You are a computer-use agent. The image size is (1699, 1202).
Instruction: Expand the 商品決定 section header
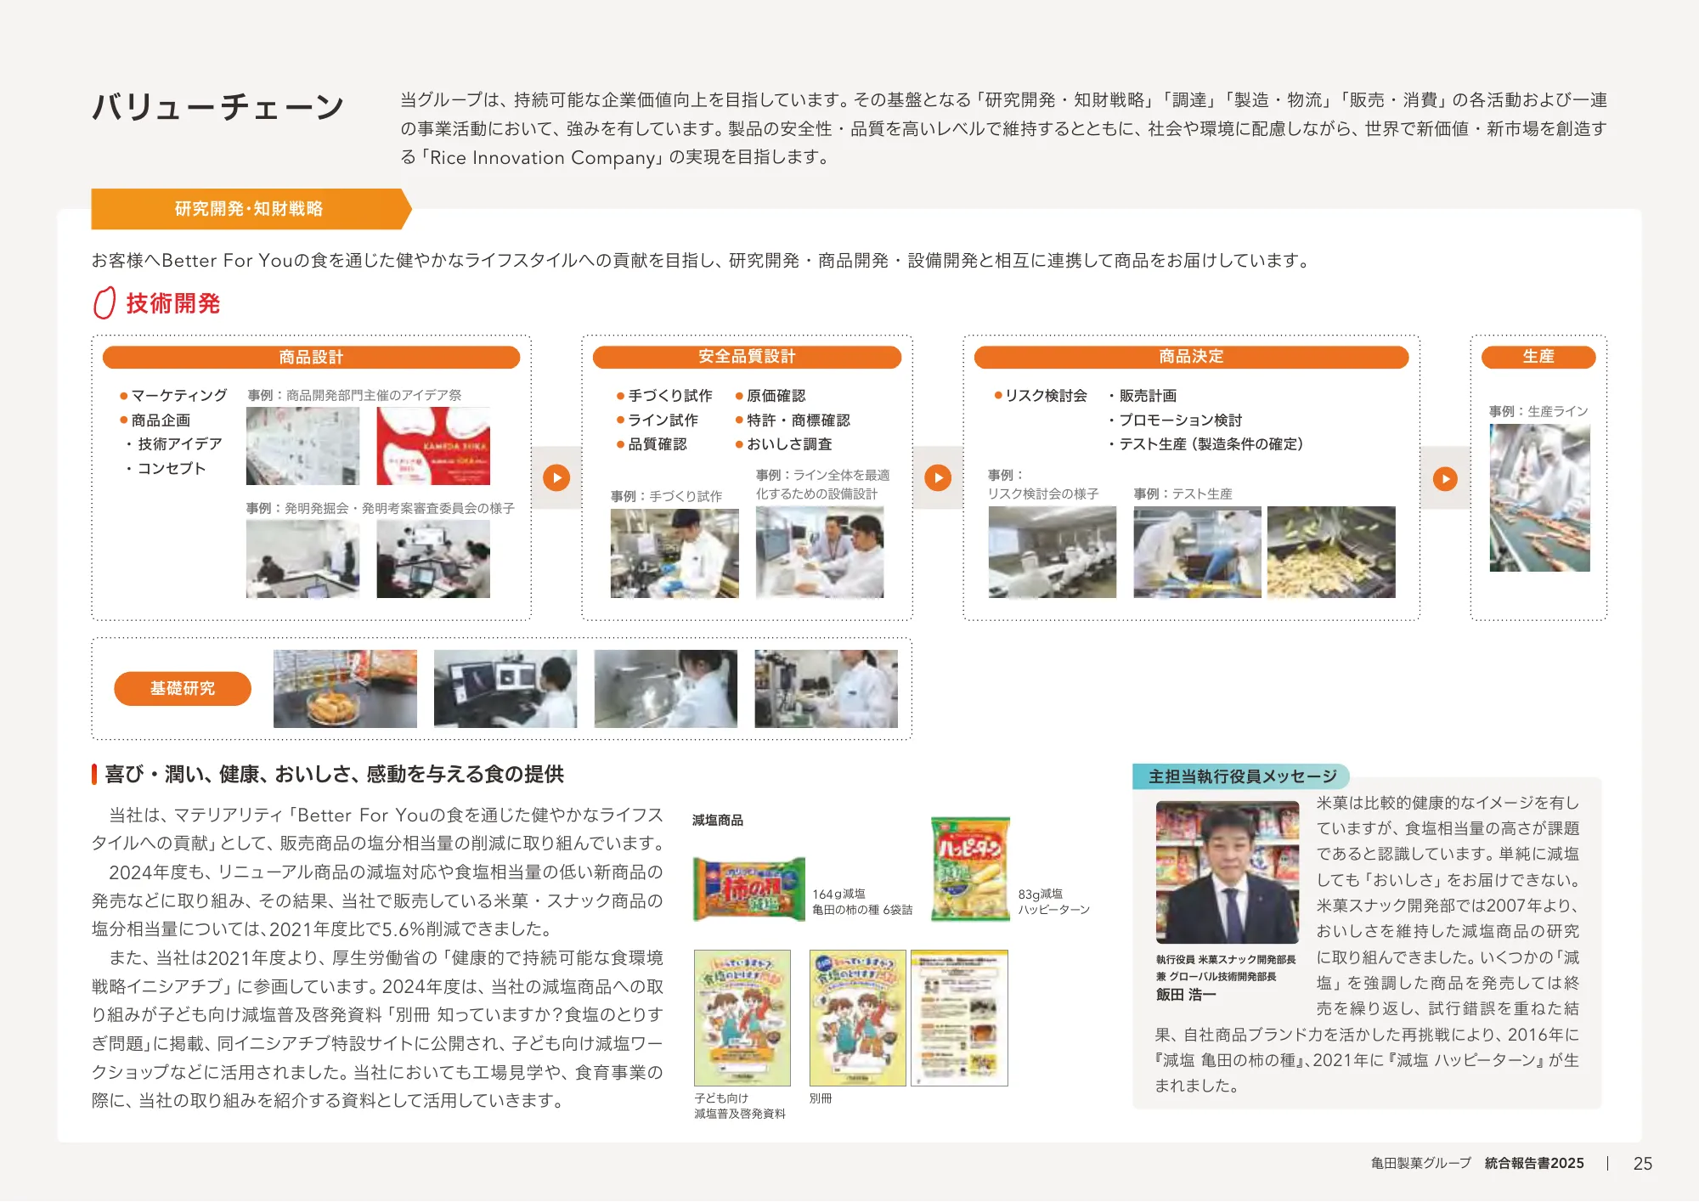tap(1191, 358)
